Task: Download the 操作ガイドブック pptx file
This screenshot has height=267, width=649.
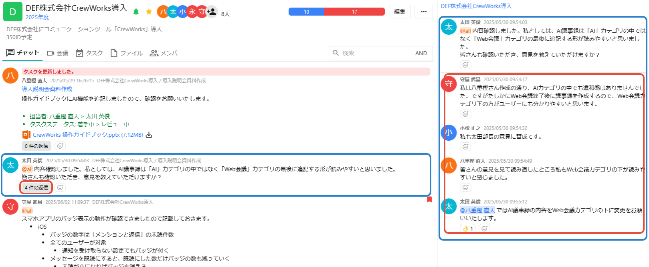Action: [149, 135]
